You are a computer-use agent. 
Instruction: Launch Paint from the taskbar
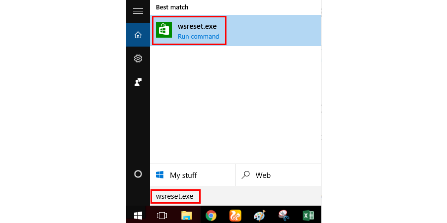click(260, 216)
